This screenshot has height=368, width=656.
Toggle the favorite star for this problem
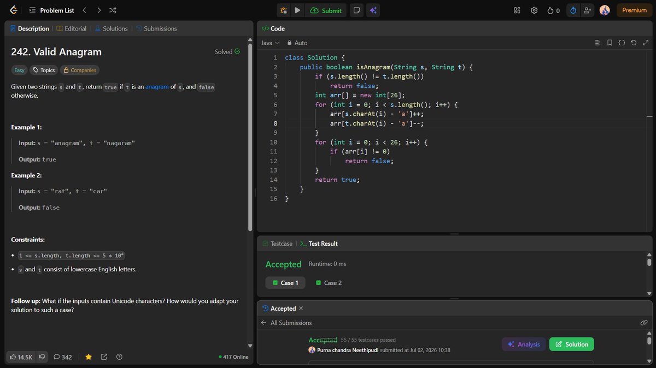click(89, 357)
